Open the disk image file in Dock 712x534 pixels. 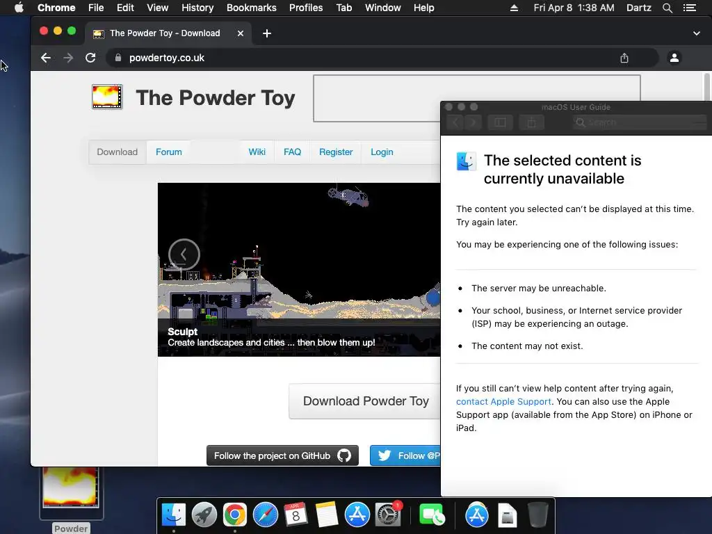click(x=507, y=516)
